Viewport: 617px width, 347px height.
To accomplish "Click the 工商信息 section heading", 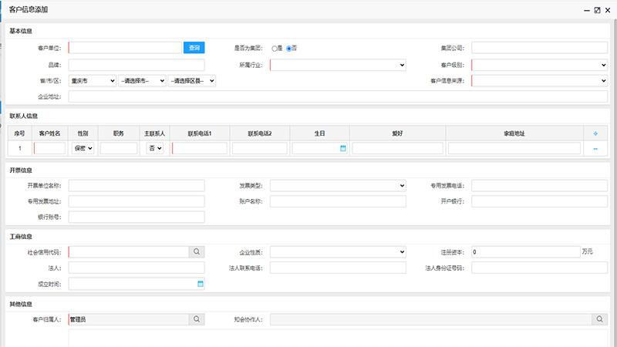I will coord(21,237).
